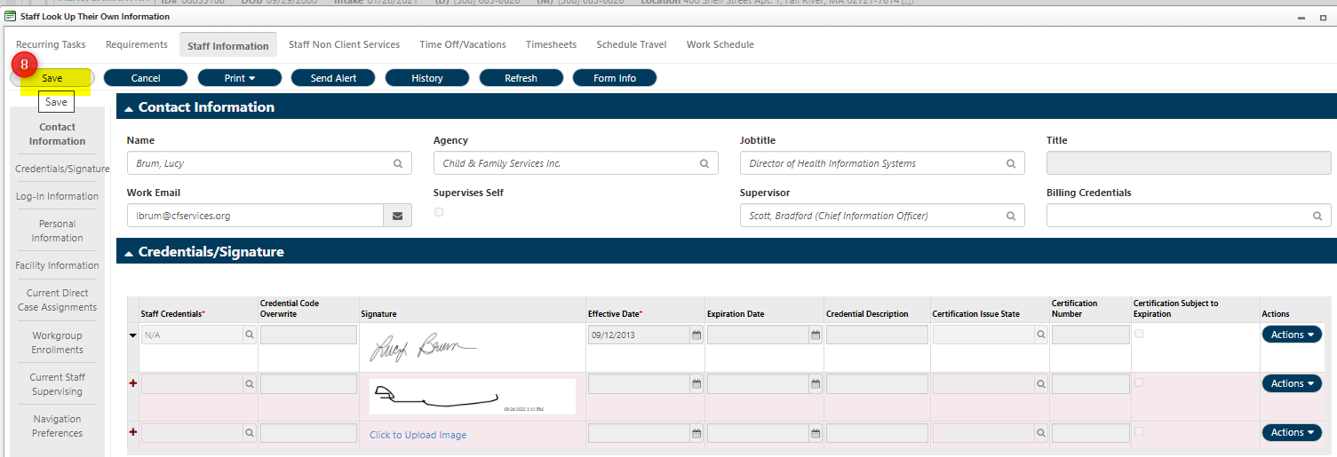
Task: Toggle Certification Subject to Expiration in Upload Image row
Action: pyautogui.click(x=1140, y=431)
